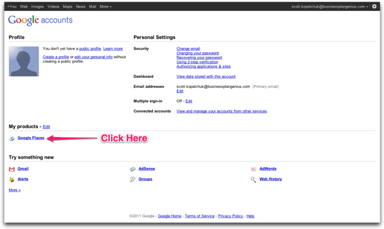
Task: Open the Google Places link
Action: click(31, 138)
